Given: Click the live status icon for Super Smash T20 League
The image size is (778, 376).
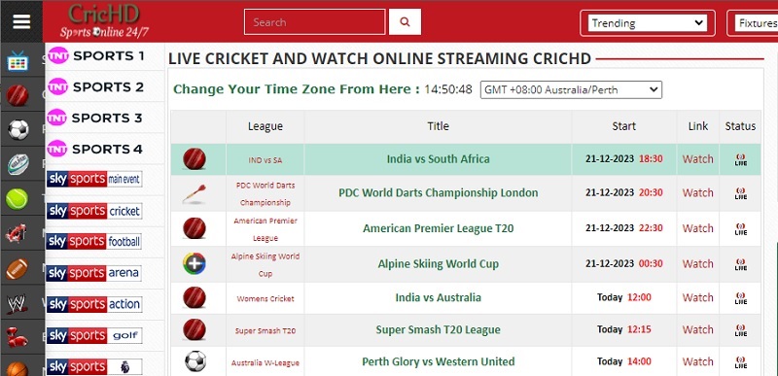Looking at the screenshot, I should [740, 330].
